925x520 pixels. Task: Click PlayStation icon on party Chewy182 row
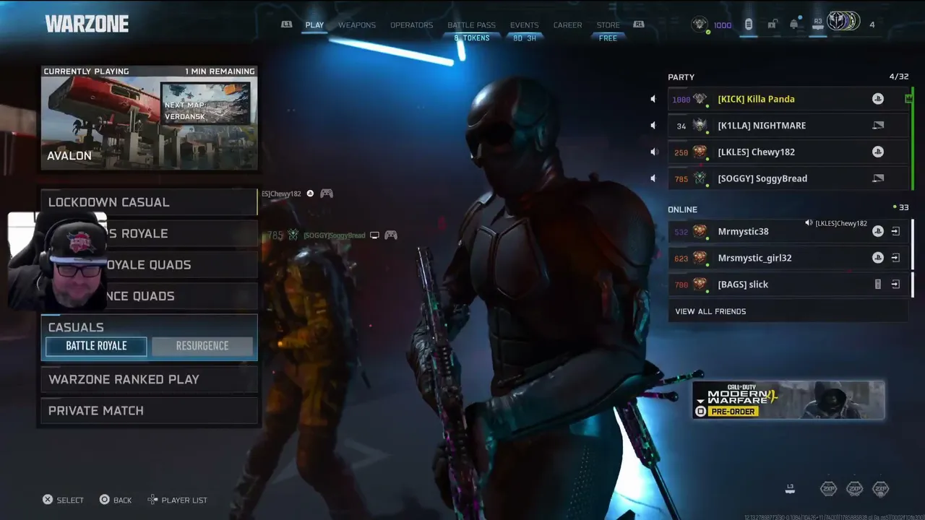coord(878,152)
